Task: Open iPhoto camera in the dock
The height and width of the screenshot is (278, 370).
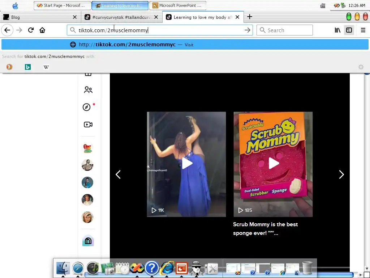Action: click(107, 268)
